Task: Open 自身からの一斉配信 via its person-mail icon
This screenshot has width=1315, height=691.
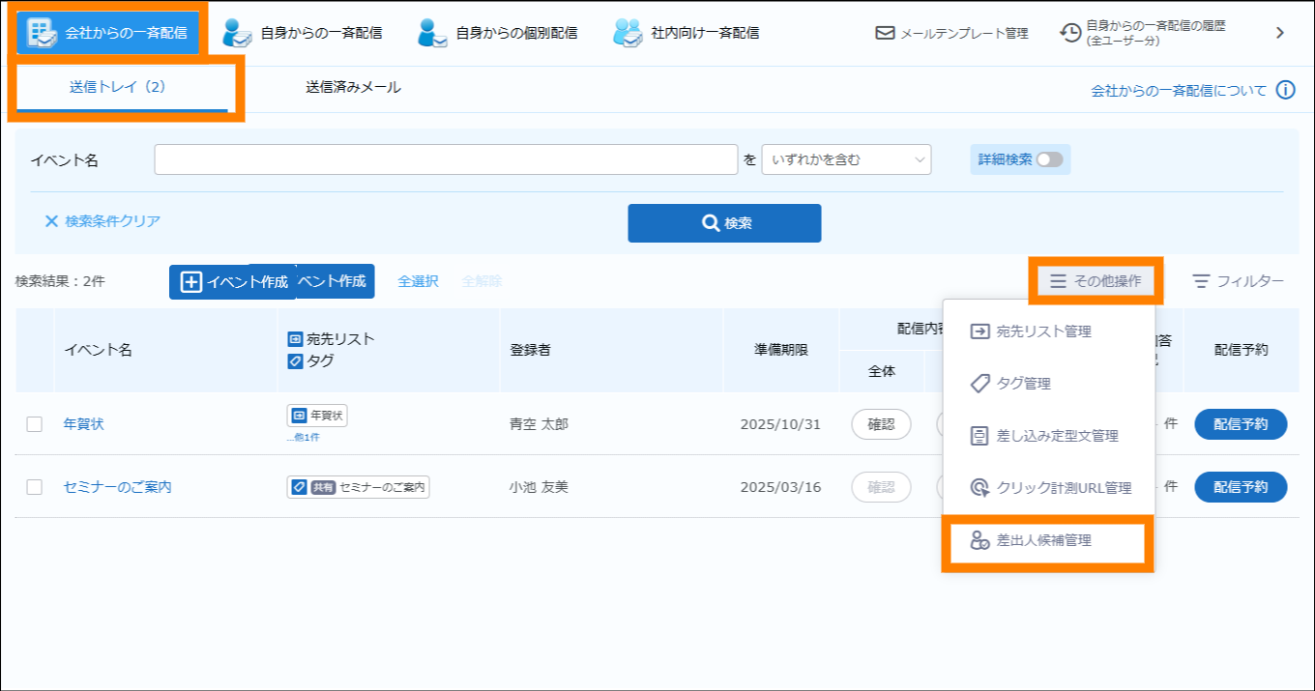Action: pyautogui.click(x=237, y=33)
